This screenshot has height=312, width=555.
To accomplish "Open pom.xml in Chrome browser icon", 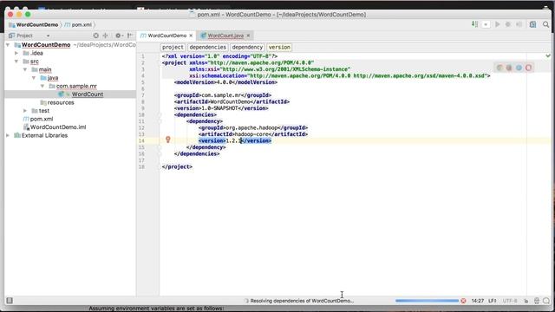I will [499, 68].
